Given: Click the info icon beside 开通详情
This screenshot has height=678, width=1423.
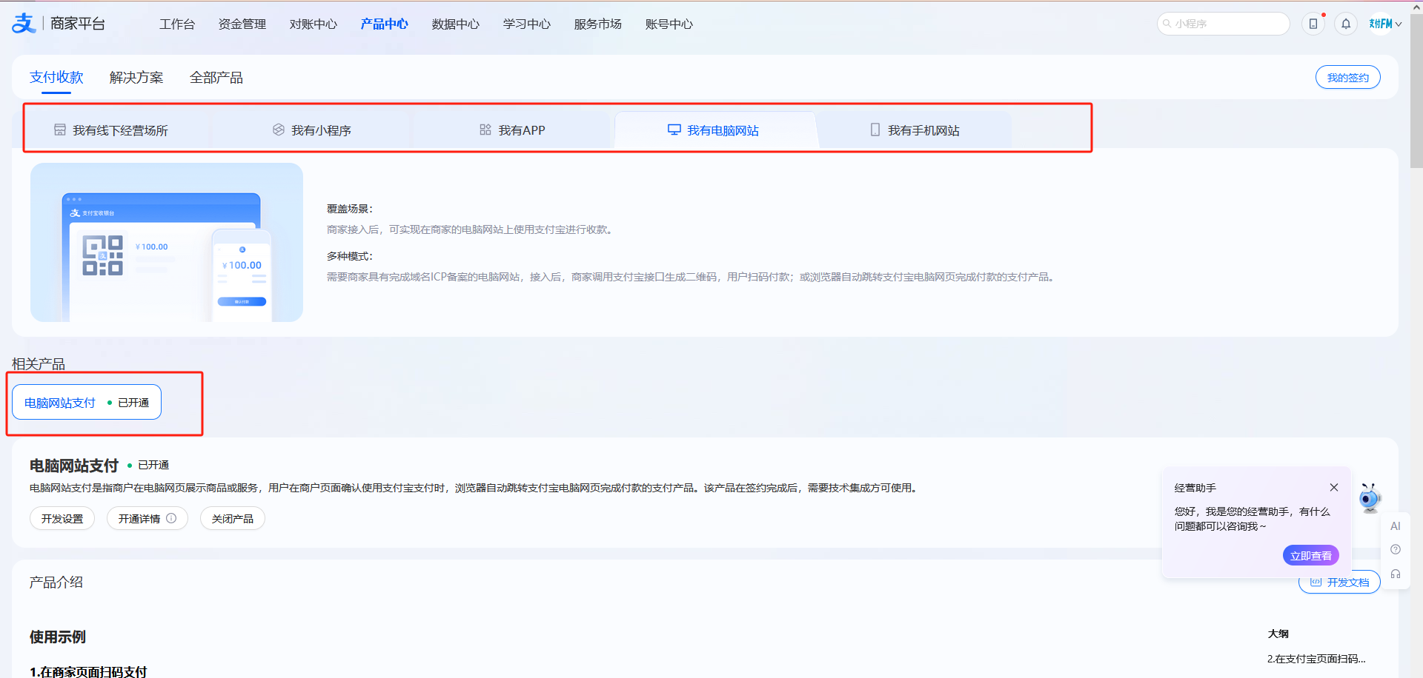Looking at the screenshot, I should 171,518.
